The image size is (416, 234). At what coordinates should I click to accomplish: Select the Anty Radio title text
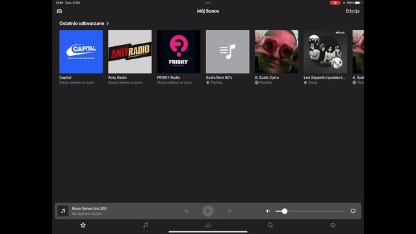click(x=117, y=77)
